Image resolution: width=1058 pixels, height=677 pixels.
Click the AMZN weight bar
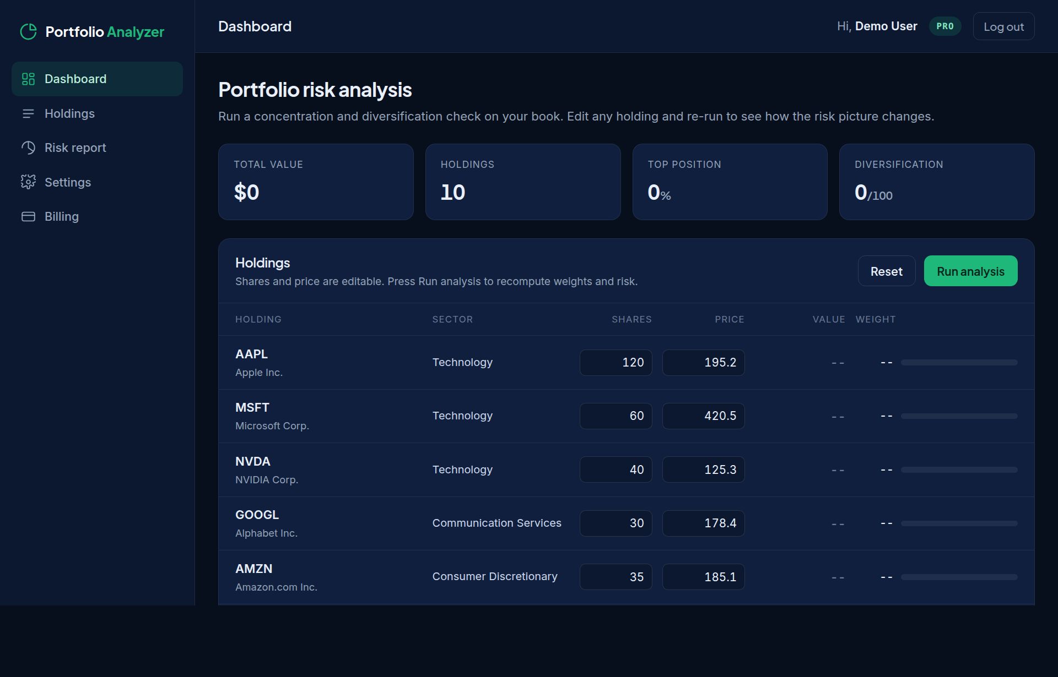(959, 577)
